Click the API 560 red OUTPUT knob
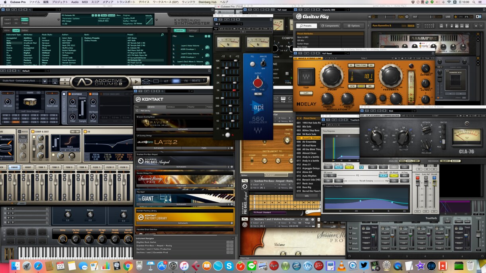Image resolution: width=486 pixels, height=273 pixels. [x=258, y=83]
